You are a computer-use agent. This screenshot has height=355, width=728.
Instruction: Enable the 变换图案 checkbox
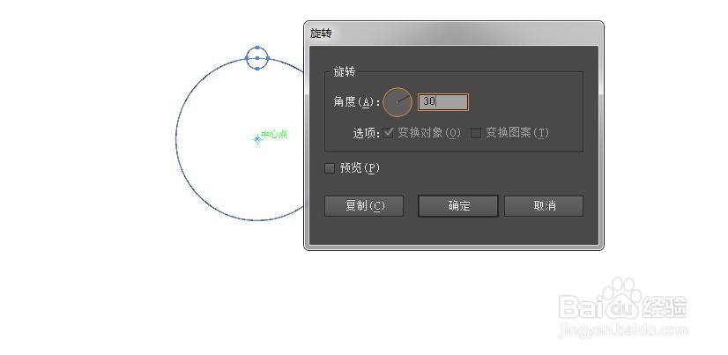(476, 133)
